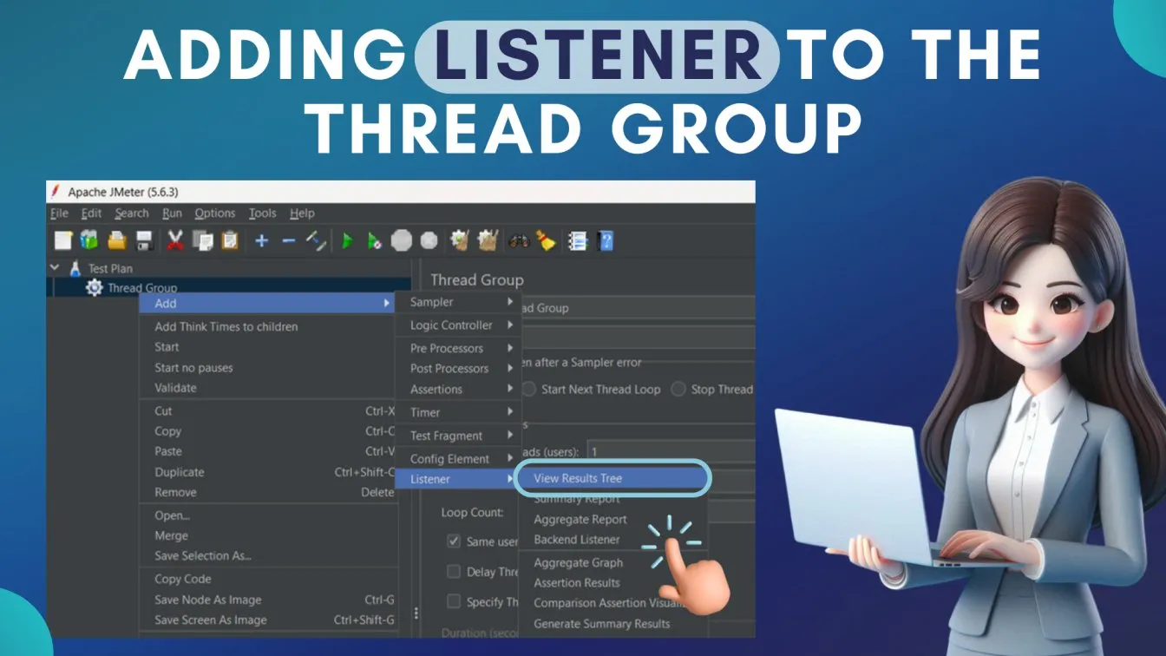Click Start no pauses toolbar icon
The width and height of the screenshot is (1166, 656).
[x=374, y=240]
